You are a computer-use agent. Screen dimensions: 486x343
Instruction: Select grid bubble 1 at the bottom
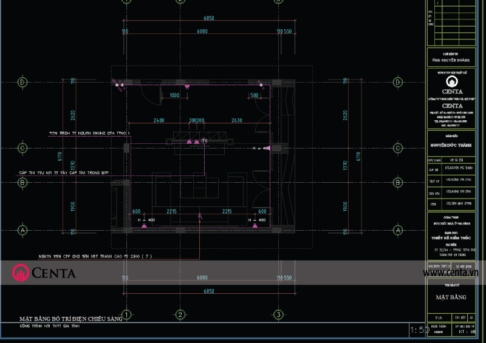tap(126, 314)
